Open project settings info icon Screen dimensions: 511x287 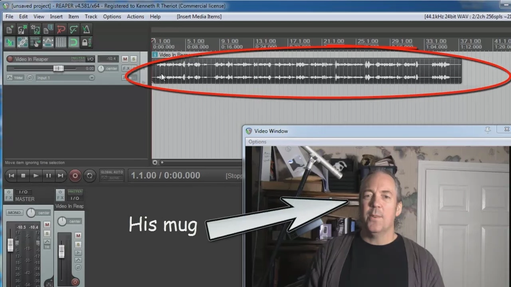48,29
